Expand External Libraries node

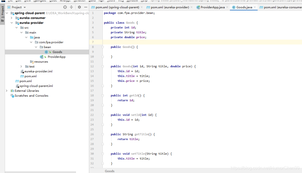pos(7,91)
